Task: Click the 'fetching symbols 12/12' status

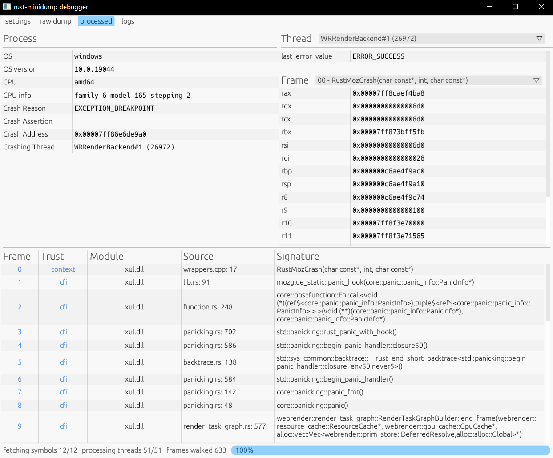Action: click(x=40, y=450)
